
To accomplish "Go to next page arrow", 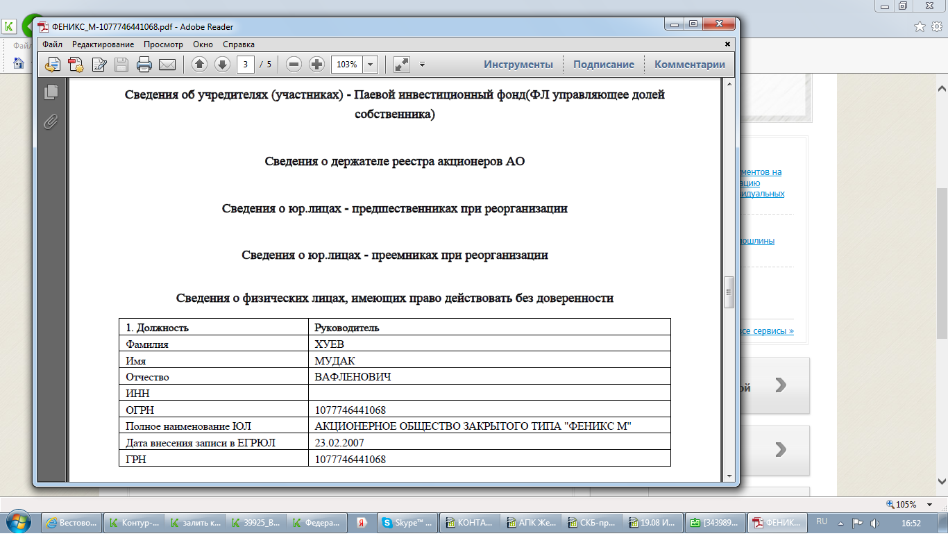I will pos(222,65).
